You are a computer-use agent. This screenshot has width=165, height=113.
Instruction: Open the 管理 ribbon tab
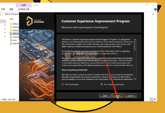[x=24, y=5]
